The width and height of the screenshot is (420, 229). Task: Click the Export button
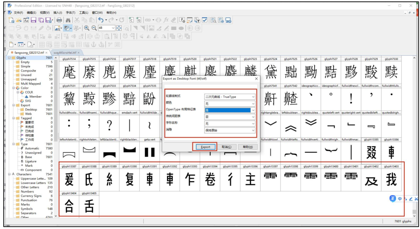click(x=205, y=147)
